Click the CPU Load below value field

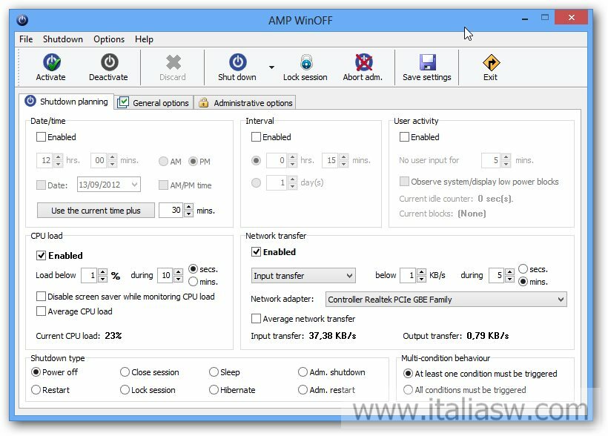click(x=90, y=275)
